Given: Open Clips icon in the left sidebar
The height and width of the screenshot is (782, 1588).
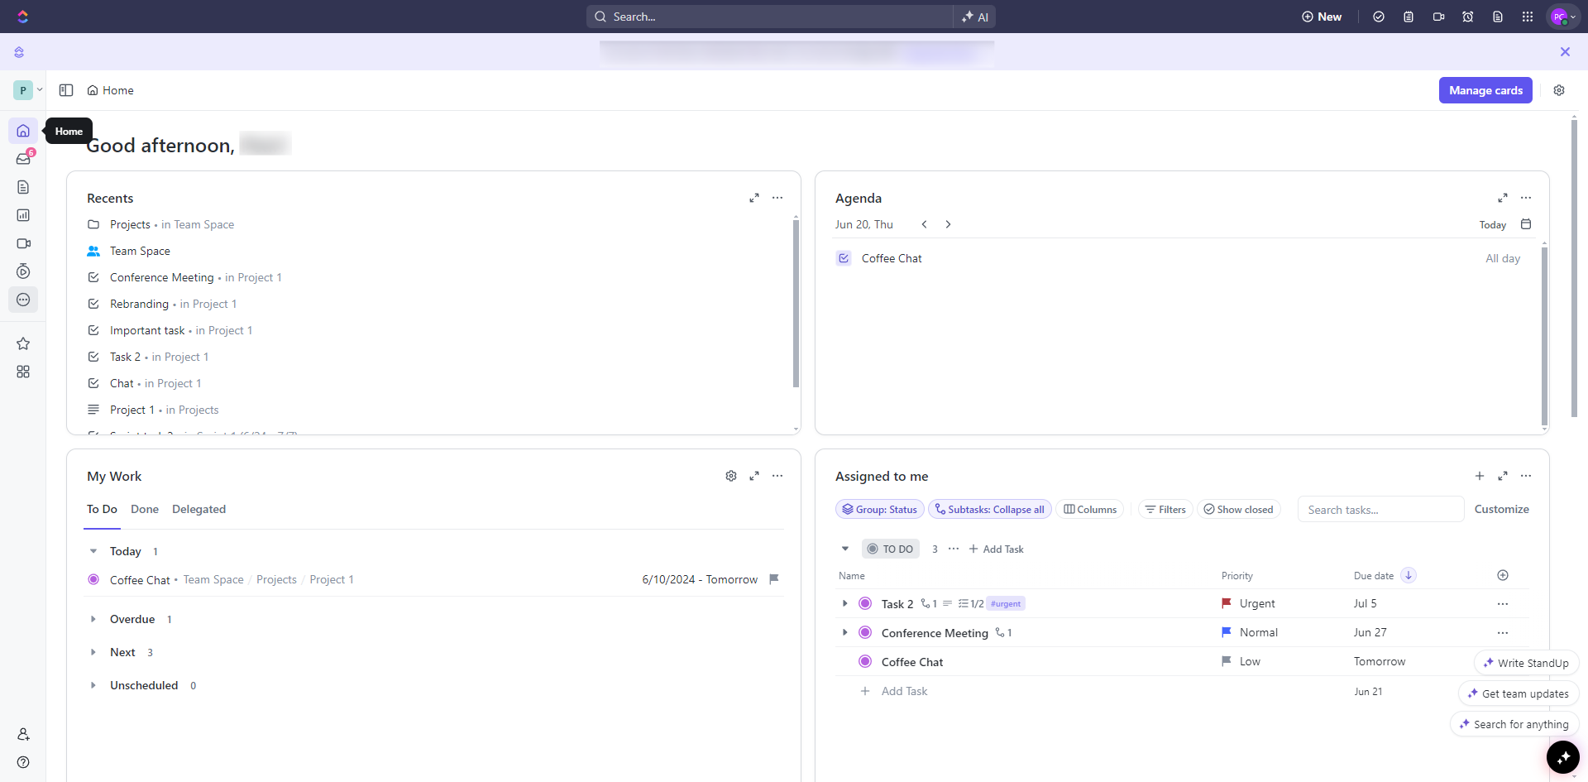Looking at the screenshot, I should pyautogui.click(x=23, y=243).
